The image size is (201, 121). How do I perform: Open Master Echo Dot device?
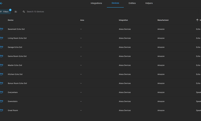[x=15, y=65]
